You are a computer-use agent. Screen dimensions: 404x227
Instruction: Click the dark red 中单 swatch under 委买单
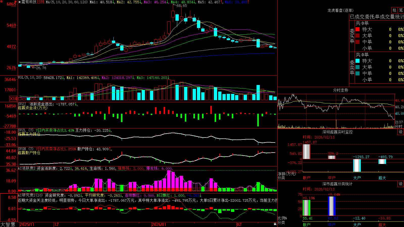[358, 42]
